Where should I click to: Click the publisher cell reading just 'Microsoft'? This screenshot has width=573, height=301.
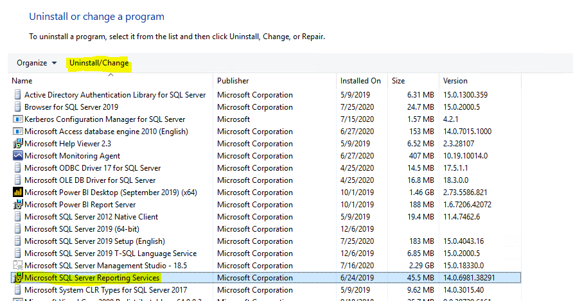pos(233,119)
